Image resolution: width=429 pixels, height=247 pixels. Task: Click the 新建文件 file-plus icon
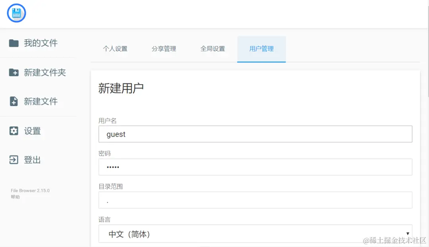tap(13, 101)
